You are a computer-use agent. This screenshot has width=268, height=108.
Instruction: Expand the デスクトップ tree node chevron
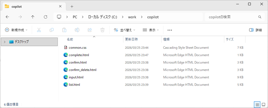click(x=5, y=42)
